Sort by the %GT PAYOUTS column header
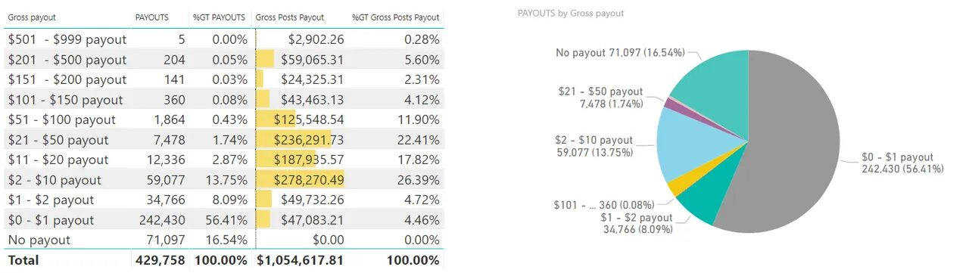 [219, 17]
